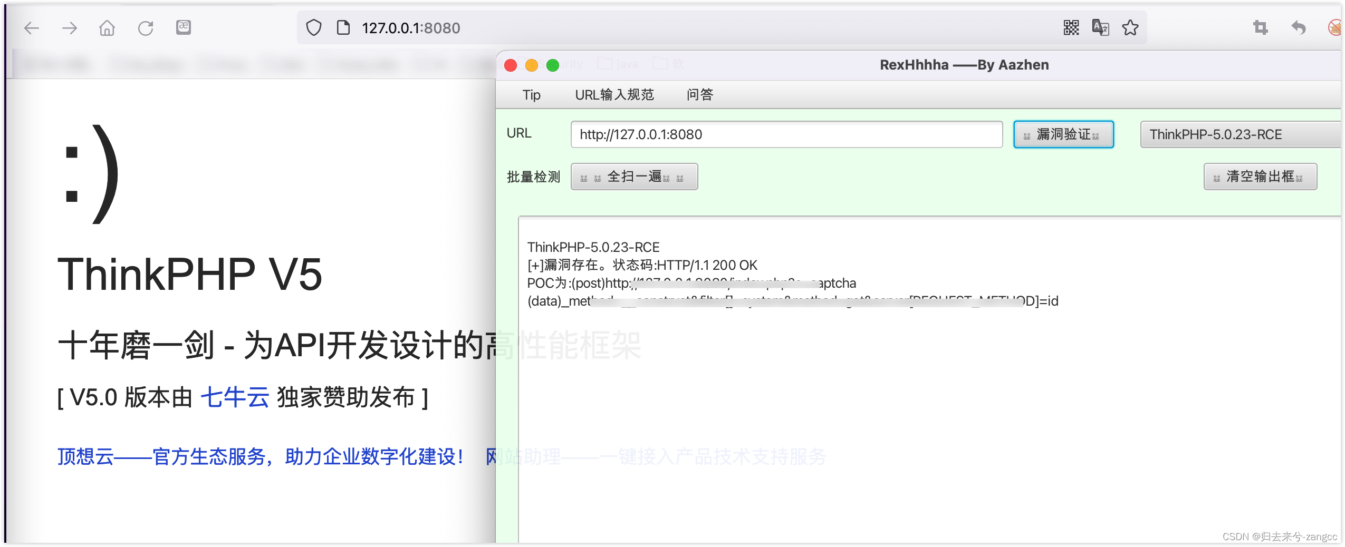The height and width of the screenshot is (547, 1345).
Task: Open the browser home page icon
Action: [x=107, y=27]
